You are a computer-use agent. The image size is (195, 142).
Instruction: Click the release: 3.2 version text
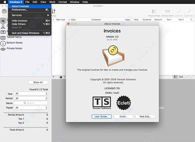112,37
